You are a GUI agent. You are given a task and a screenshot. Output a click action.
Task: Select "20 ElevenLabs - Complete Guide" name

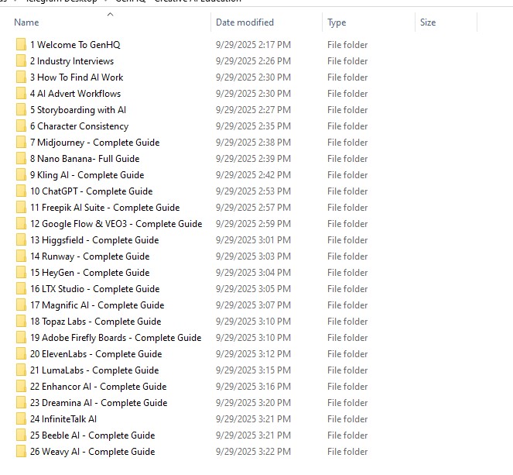96,354
